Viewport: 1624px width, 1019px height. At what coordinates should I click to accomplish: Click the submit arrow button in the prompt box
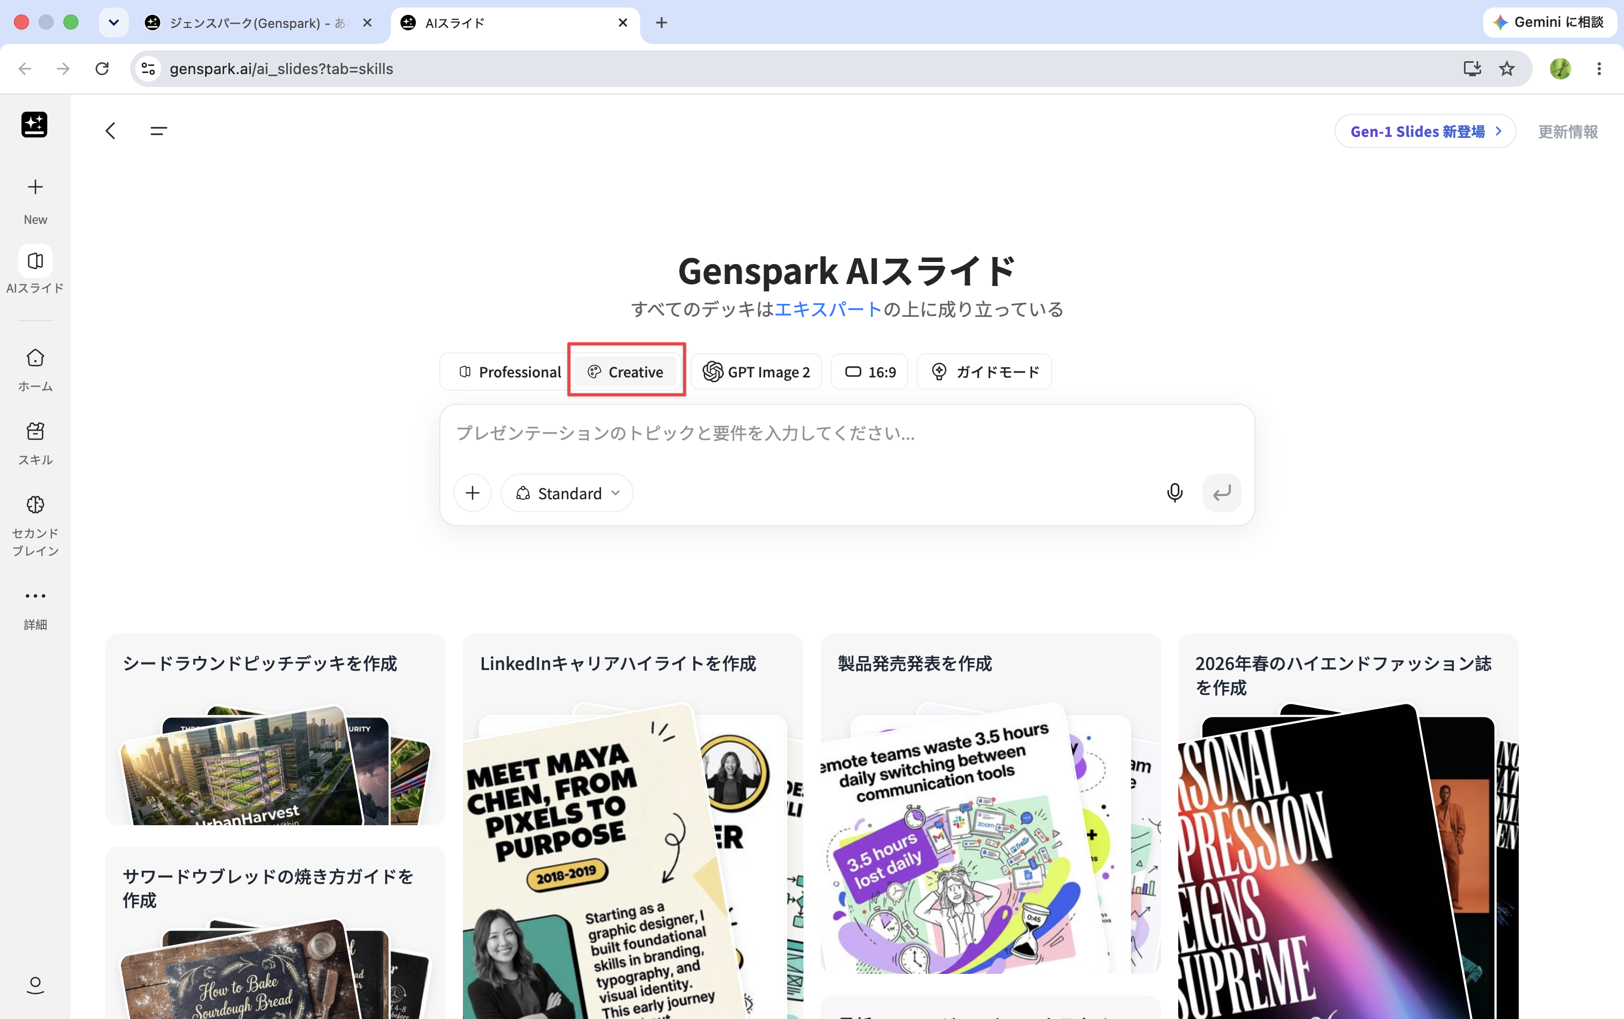1222,493
